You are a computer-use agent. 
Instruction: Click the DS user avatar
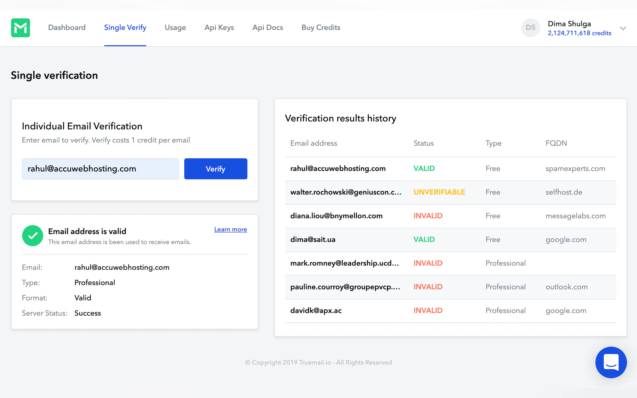click(530, 28)
